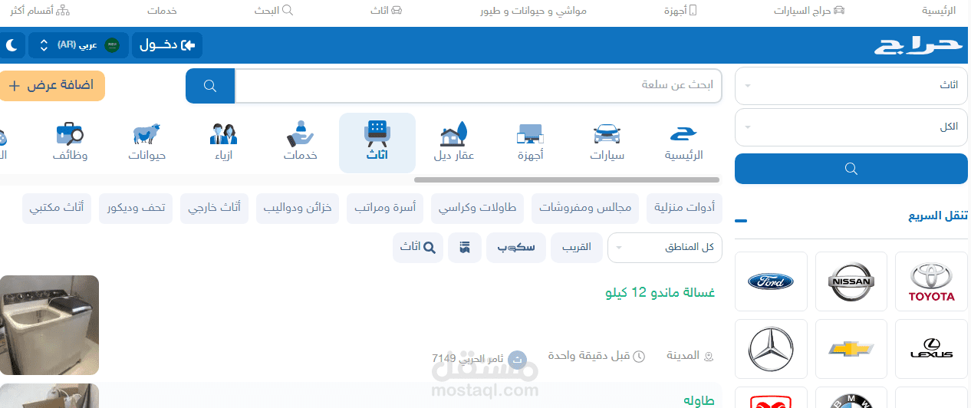Viewport: 971px width, 408px height.
Task: Select the خدمات services category icon
Action: coord(300,143)
